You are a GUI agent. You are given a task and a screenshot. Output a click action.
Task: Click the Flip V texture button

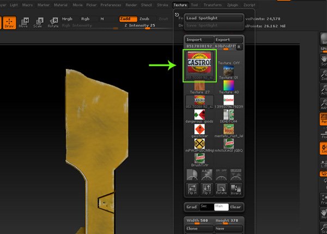(207, 189)
